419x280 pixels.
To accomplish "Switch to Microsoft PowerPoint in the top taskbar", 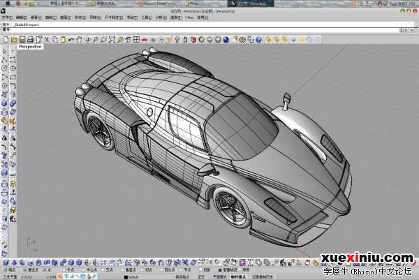I will click(159, 3).
